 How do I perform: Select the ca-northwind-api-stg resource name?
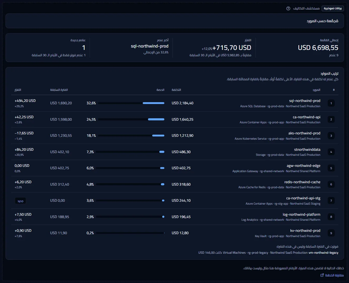(x=303, y=198)
